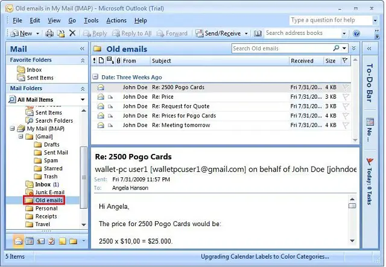Click the Reply to All button

pyautogui.click(x=131, y=34)
